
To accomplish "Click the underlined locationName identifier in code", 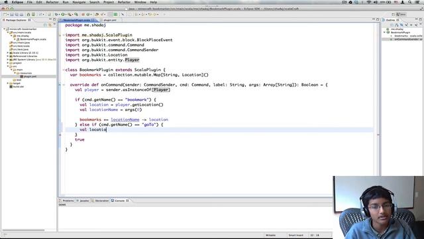I will pyautogui.click(x=125, y=119).
